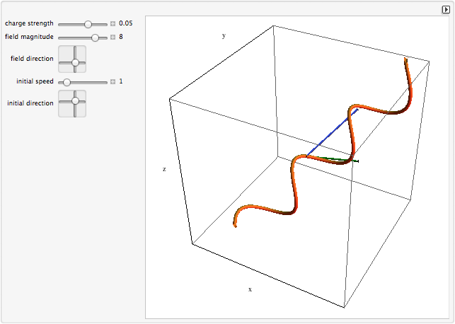The image size is (455, 324).
Task: Click the field direction 2D slider pad
Action: (x=72, y=59)
